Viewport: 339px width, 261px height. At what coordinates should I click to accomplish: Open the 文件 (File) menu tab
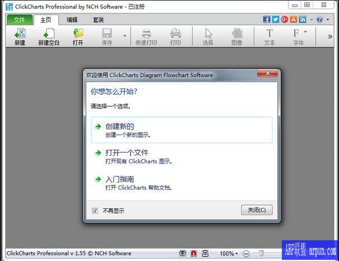[x=20, y=20]
